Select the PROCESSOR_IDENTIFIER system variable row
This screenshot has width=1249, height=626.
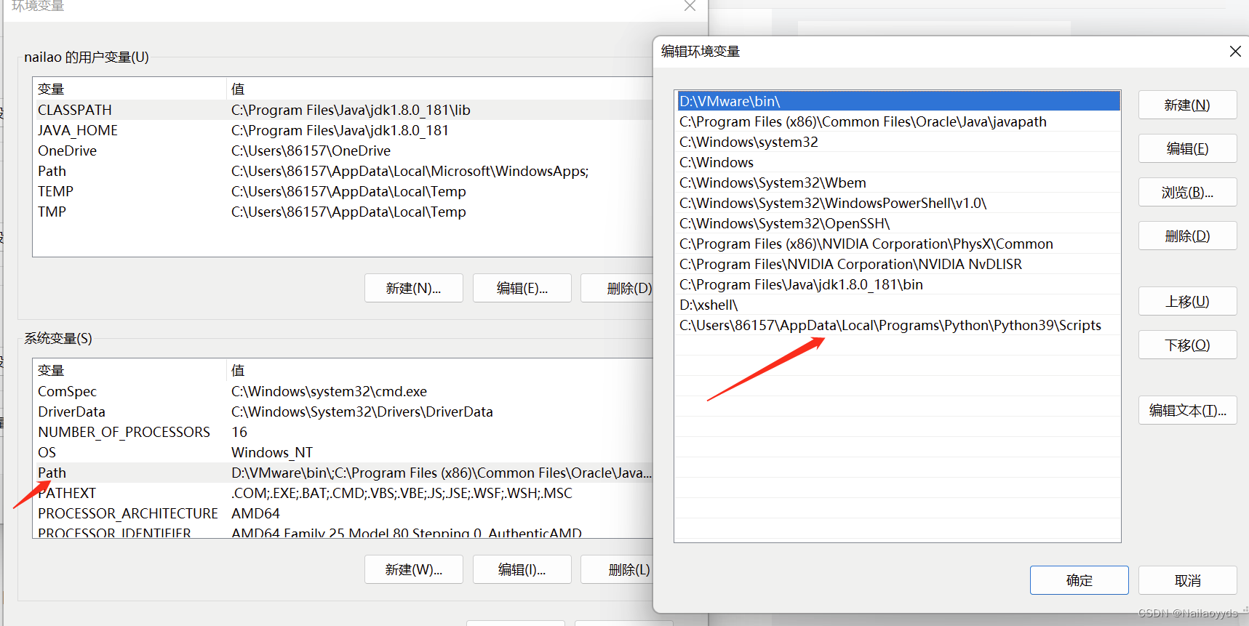pyautogui.click(x=343, y=531)
